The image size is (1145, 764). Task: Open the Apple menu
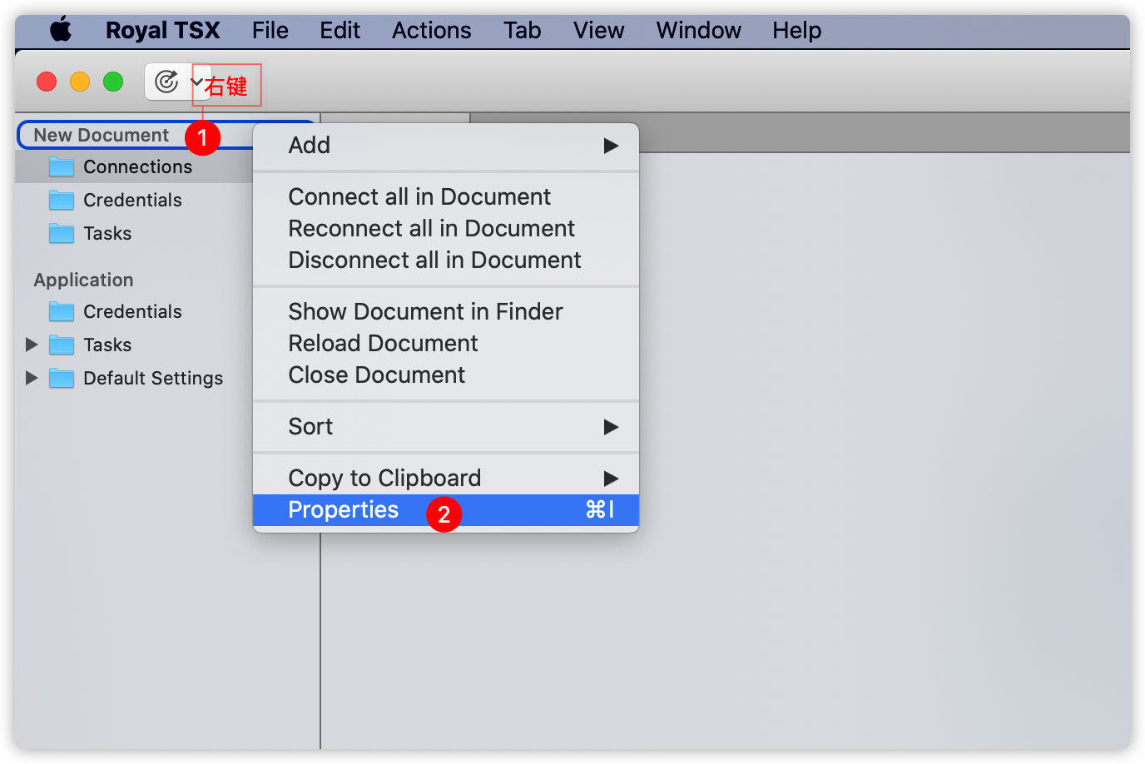point(61,31)
